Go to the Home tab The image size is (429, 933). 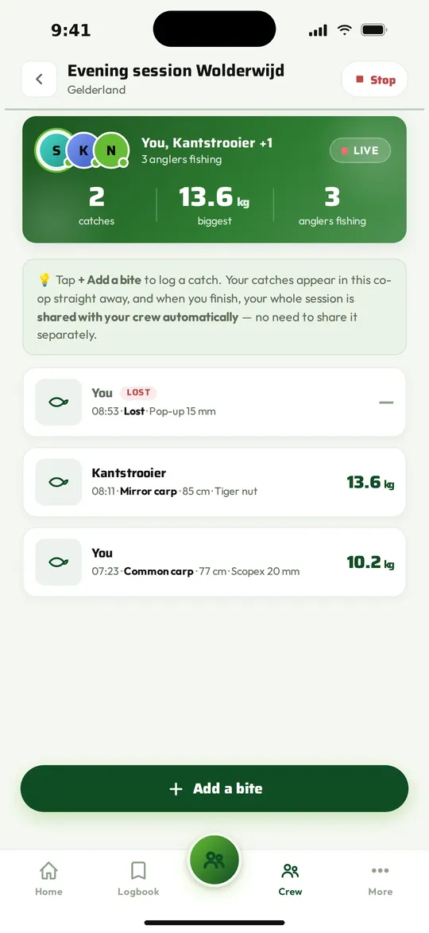pyautogui.click(x=48, y=879)
